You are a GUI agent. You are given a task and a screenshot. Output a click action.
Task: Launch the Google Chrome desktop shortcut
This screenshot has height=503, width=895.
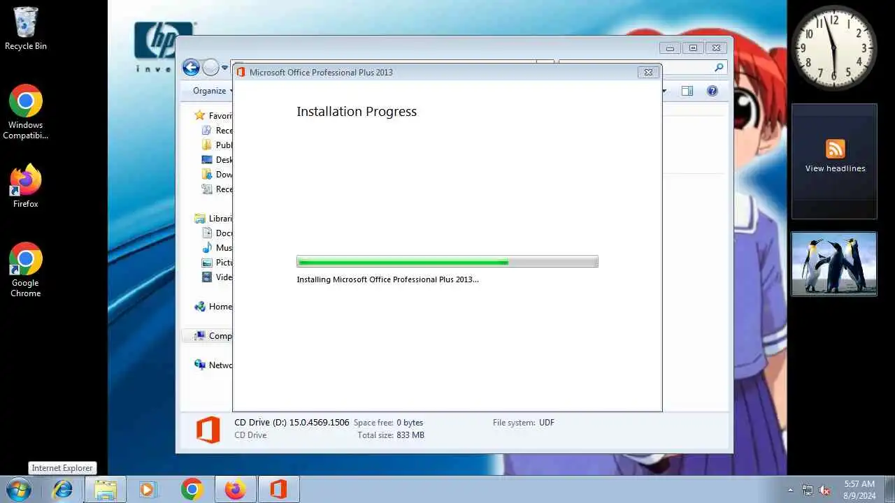click(x=26, y=270)
